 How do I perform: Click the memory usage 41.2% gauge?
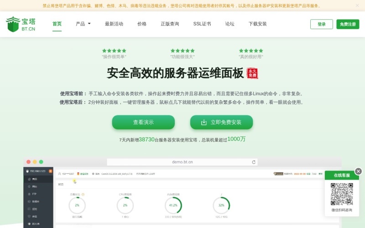(x=173, y=205)
